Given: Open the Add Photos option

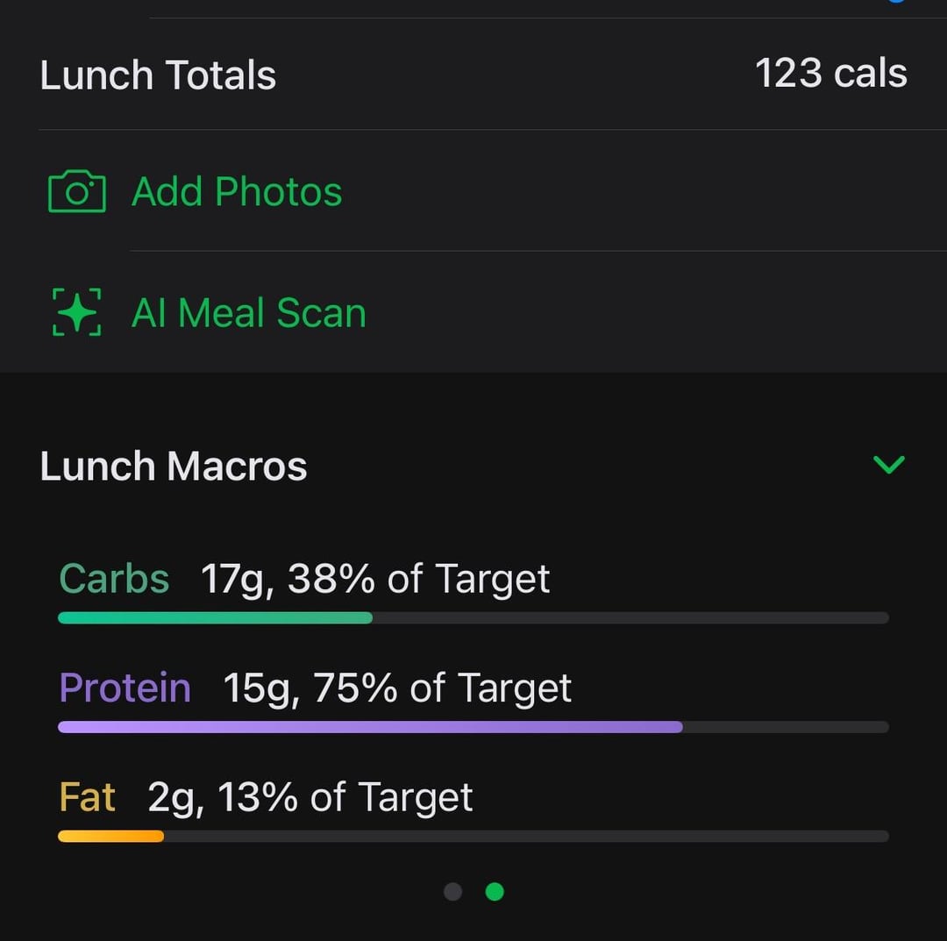Looking at the screenshot, I should point(237,191).
